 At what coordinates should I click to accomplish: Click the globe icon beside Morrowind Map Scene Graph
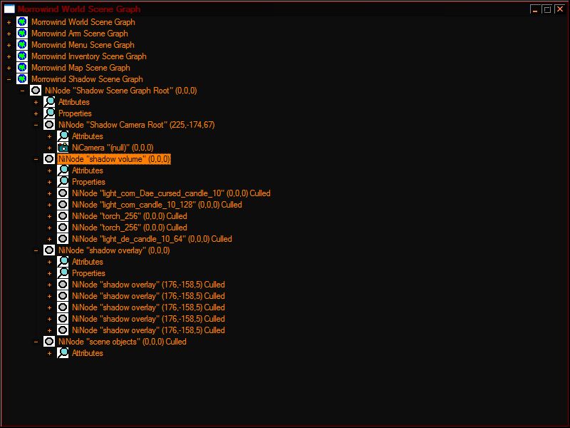coord(22,68)
